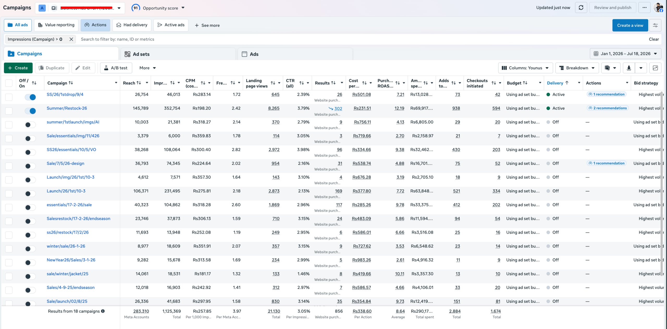Click the export download icon
Screen dimensions: 667x329
point(629,68)
